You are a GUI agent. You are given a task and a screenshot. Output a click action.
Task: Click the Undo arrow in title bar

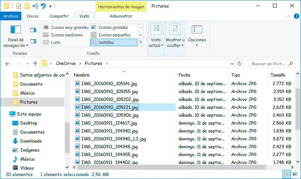[43, 6]
